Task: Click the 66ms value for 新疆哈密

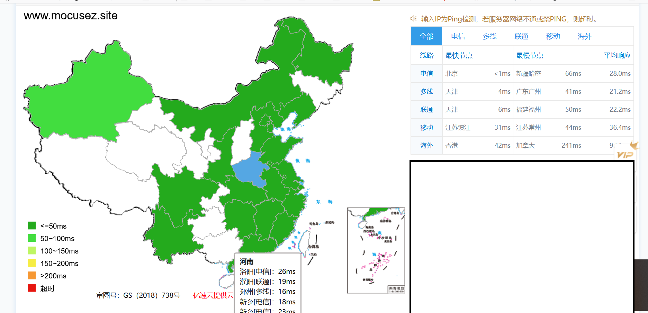Action: coord(573,73)
